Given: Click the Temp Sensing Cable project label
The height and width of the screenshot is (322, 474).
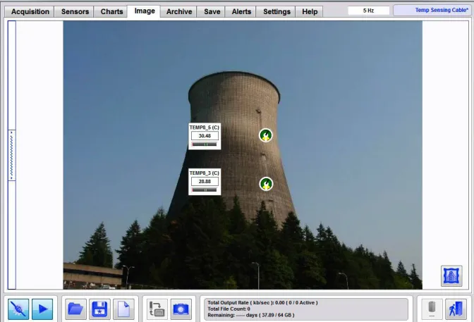Looking at the screenshot, I should tap(432, 11).
